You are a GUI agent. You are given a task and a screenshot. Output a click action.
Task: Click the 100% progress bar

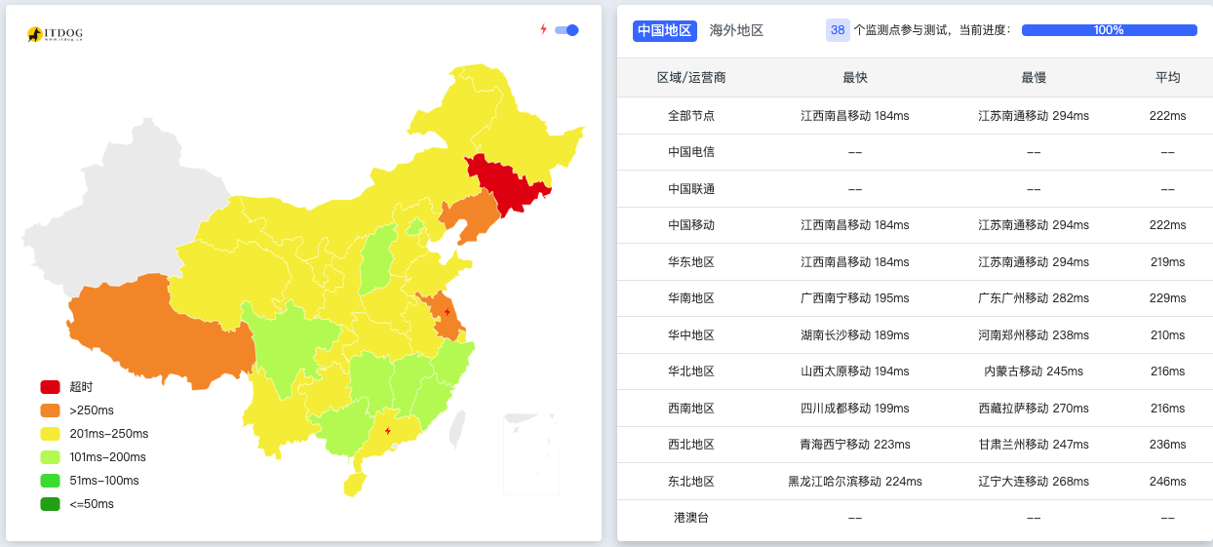1109,30
